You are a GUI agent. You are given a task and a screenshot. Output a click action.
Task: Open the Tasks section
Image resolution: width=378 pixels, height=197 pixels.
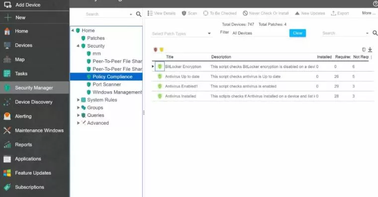click(21, 73)
